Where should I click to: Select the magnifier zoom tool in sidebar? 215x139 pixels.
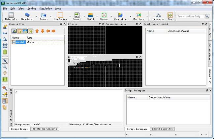point(5,67)
